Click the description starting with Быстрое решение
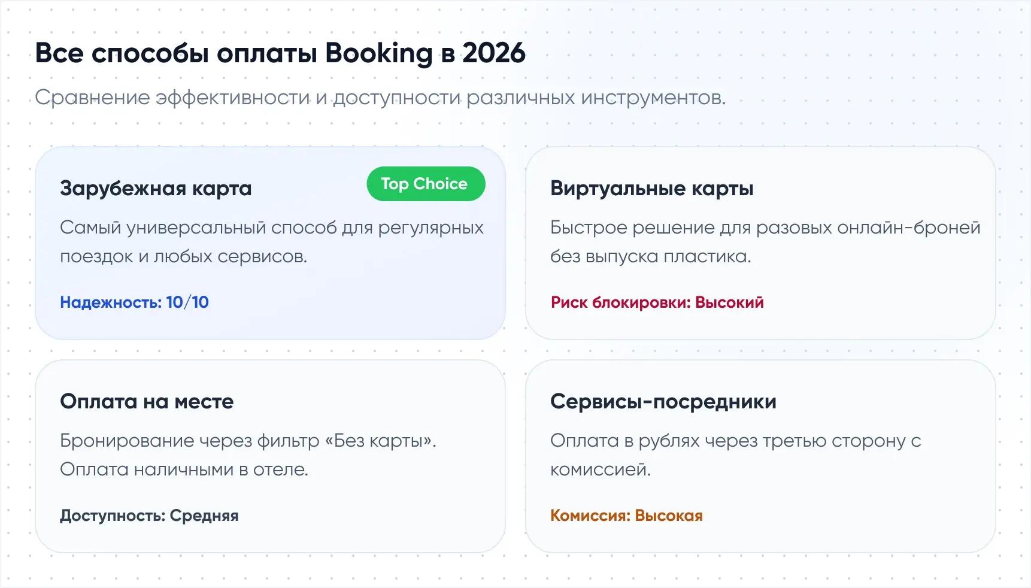The width and height of the screenshot is (1031, 588). tap(765, 228)
